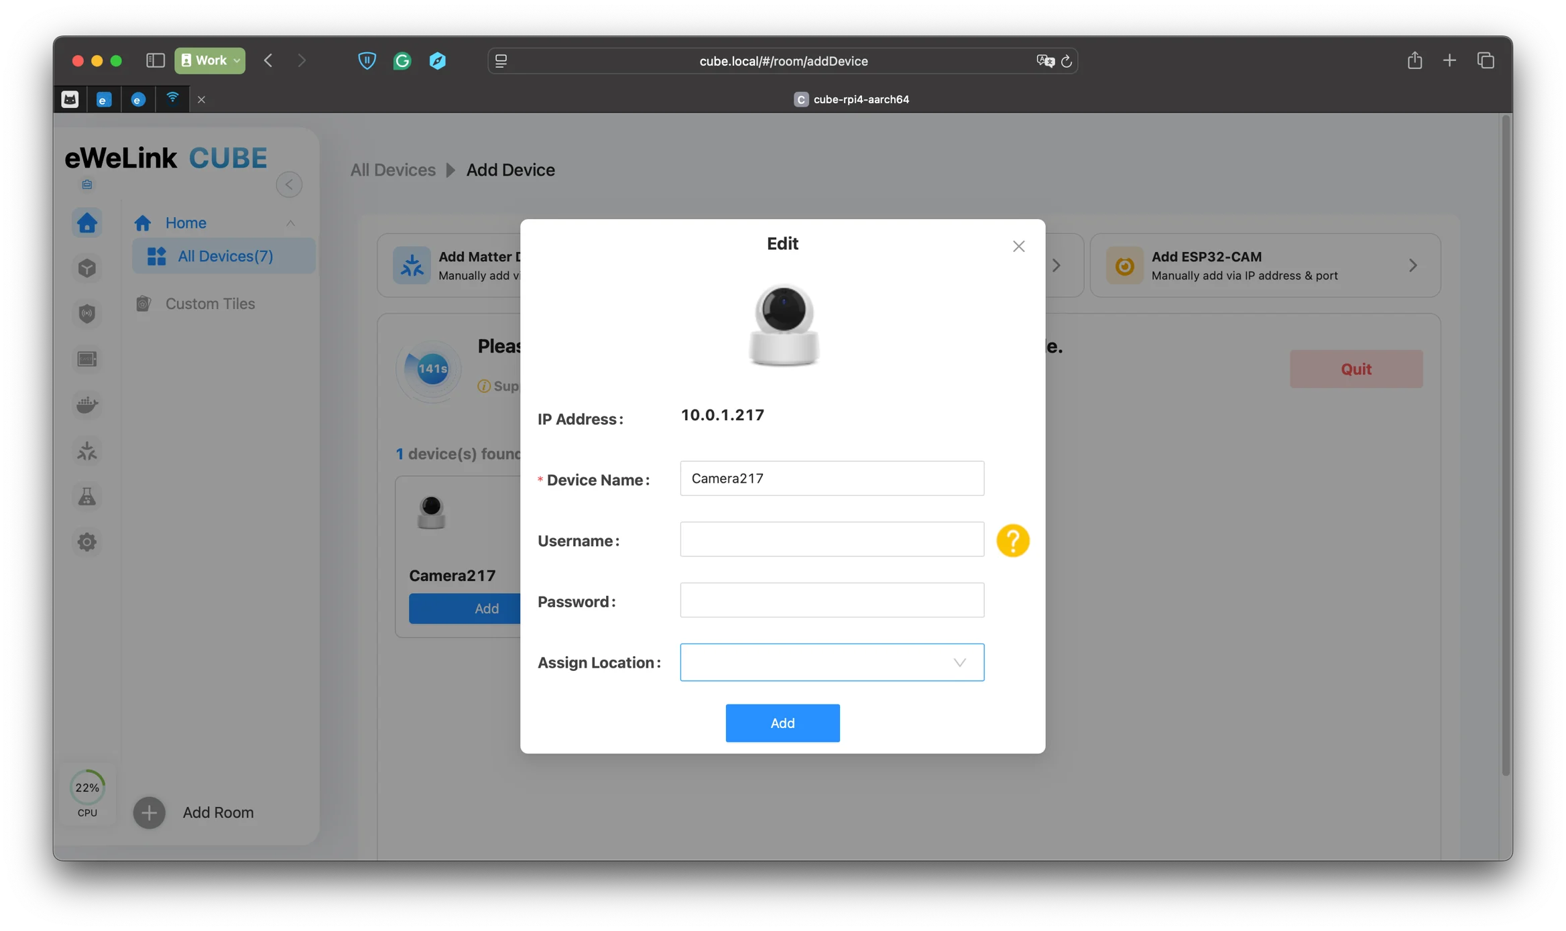Open the security shield sidebar icon

[x=87, y=314]
